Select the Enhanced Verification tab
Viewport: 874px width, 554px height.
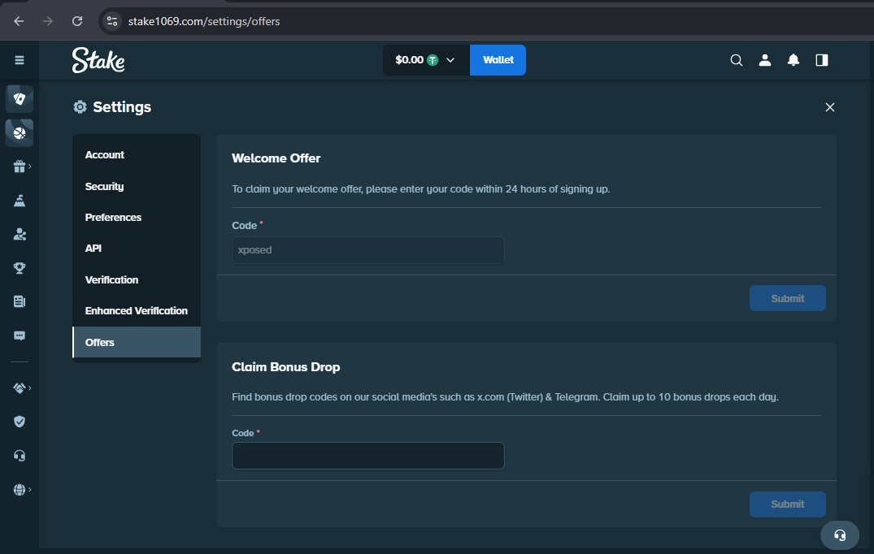pos(137,310)
